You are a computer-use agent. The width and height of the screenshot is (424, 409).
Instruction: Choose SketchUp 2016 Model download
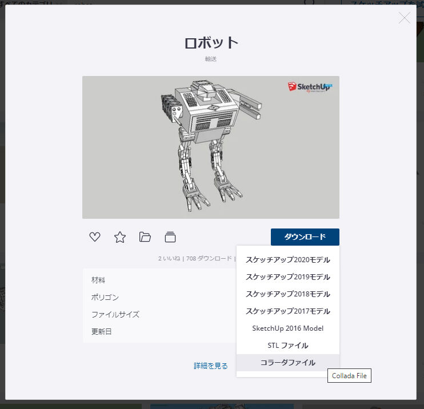coord(288,328)
